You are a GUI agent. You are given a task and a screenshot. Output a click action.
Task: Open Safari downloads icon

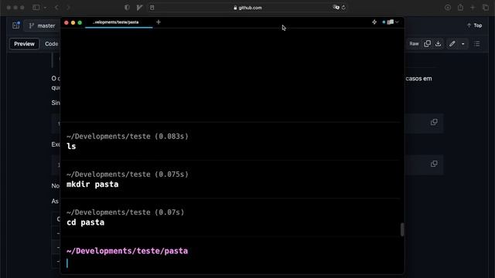click(448, 7)
